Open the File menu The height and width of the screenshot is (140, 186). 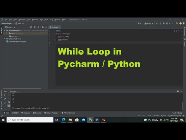click(6, 19)
